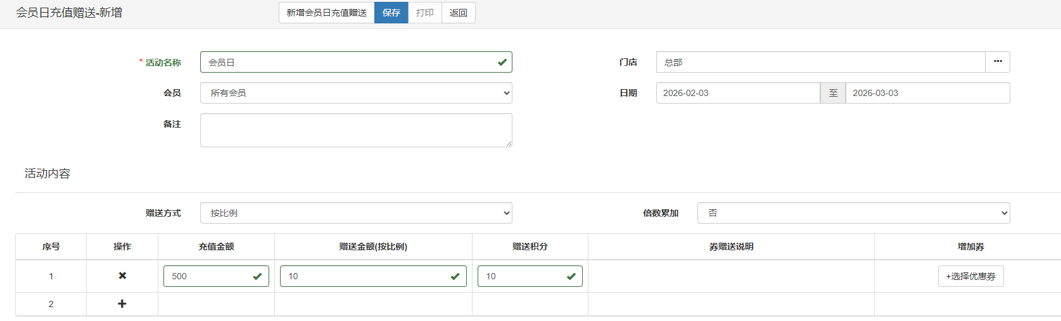Click the +选择优惠券 coupon button

[x=970, y=276]
